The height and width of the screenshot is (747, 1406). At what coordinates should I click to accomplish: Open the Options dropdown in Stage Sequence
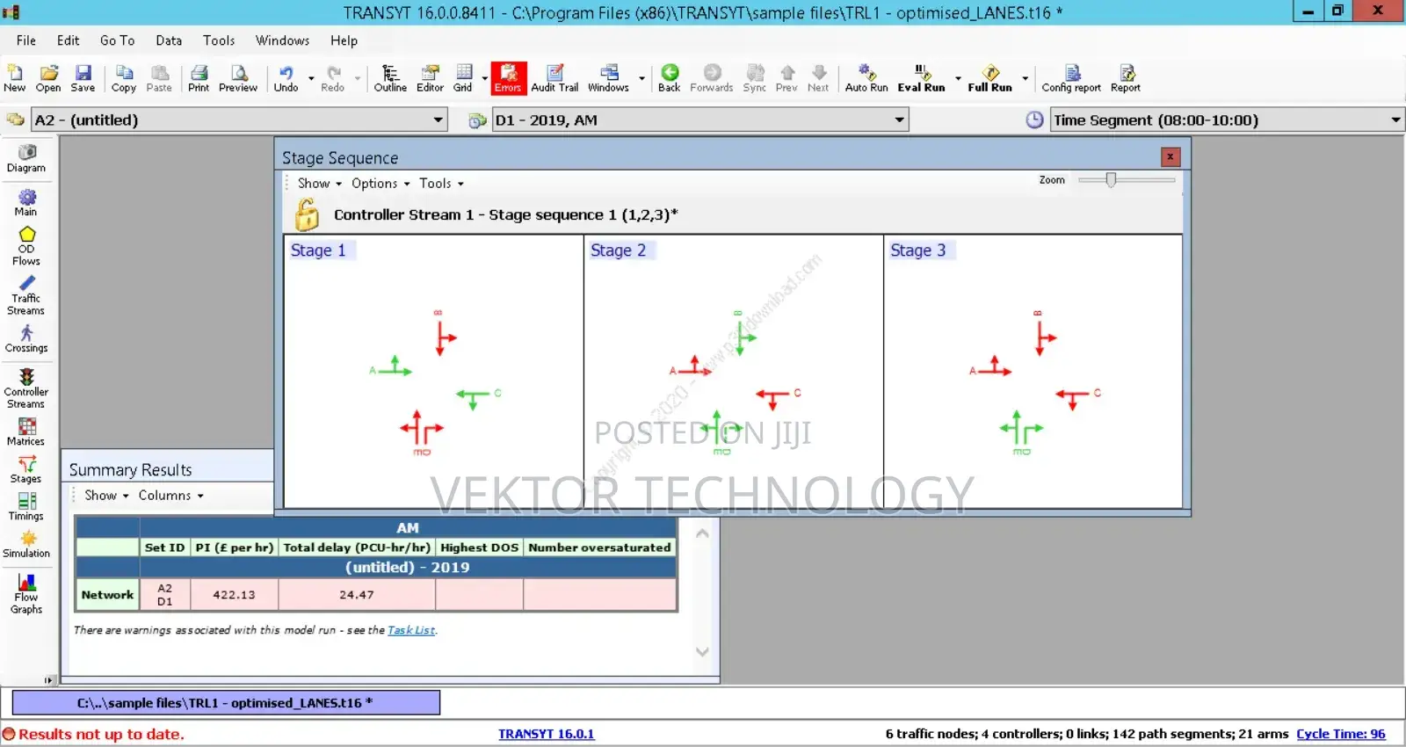pos(380,184)
